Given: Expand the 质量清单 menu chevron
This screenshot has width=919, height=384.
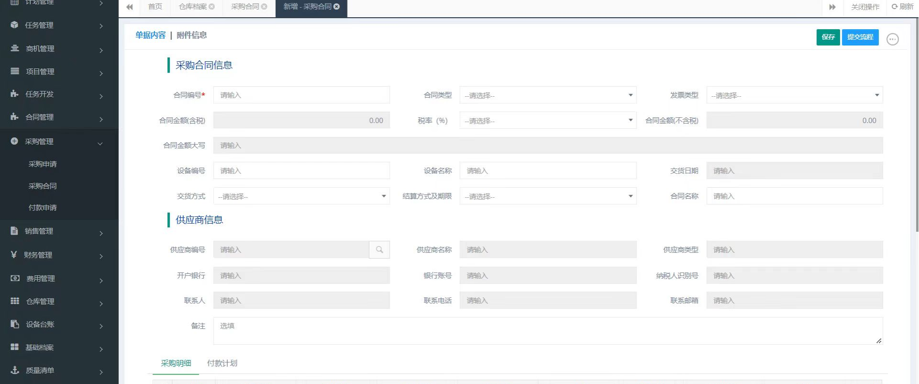Looking at the screenshot, I should click(101, 372).
